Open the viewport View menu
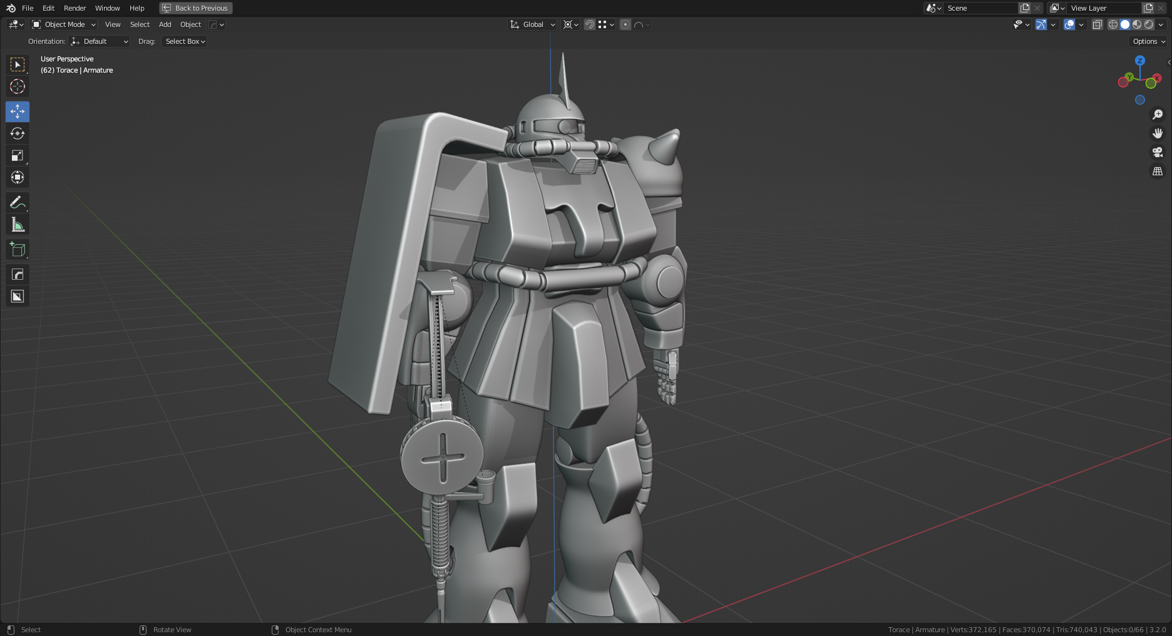Viewport: 1172px width, 636px height. (113, 24)
